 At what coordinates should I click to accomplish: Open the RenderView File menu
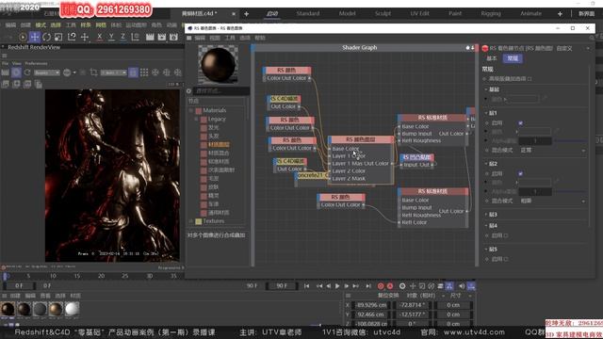(5, 63)
